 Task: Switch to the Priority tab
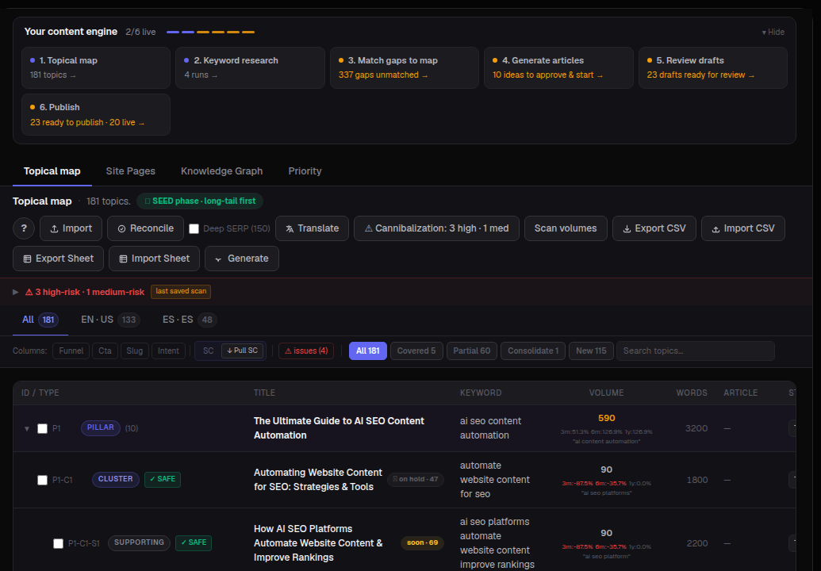click(x=305, y=171)
